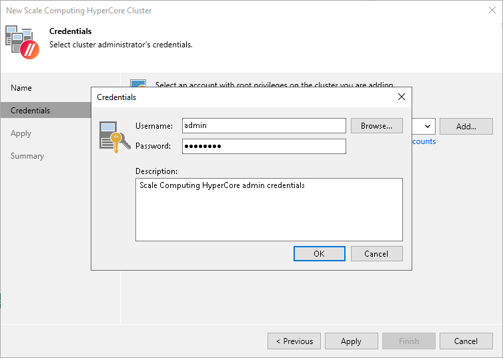Click the Scale Computing cluster wizard icon

(x=22, y=42)
